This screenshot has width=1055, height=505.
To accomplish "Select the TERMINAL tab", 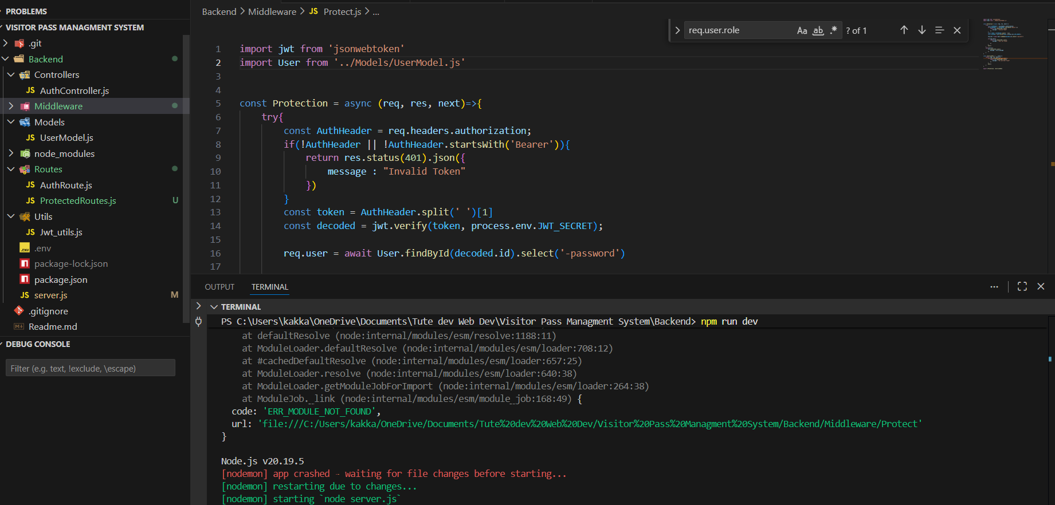I will pyautogui.click(x=269, y=287).
